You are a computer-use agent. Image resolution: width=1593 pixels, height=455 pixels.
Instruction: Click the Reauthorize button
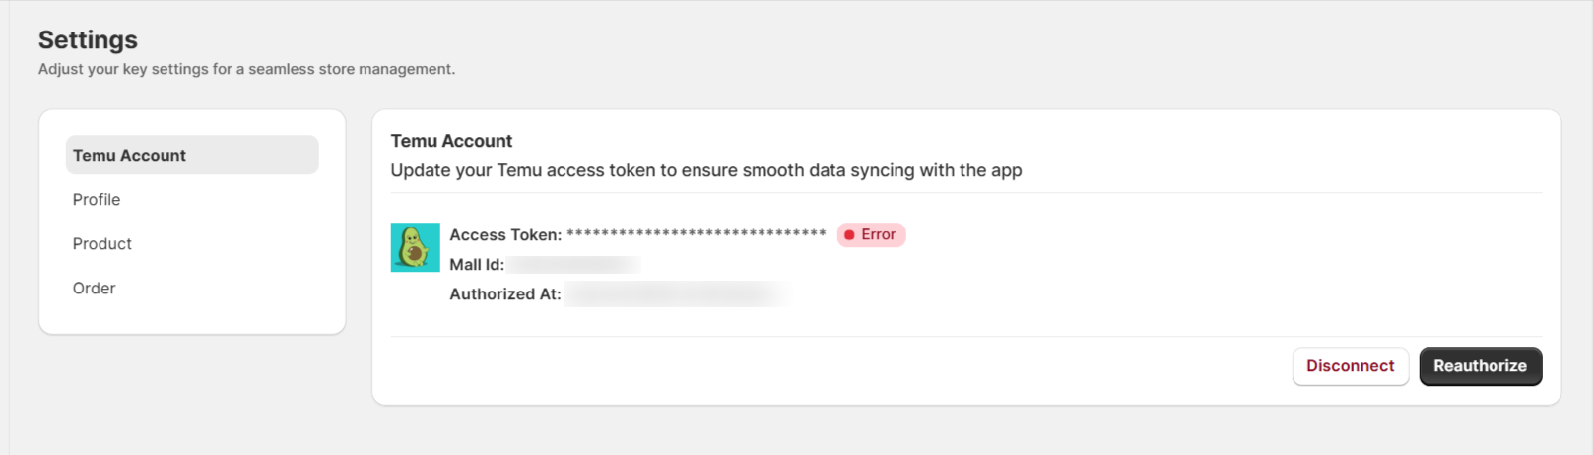tap(1480, 366)
